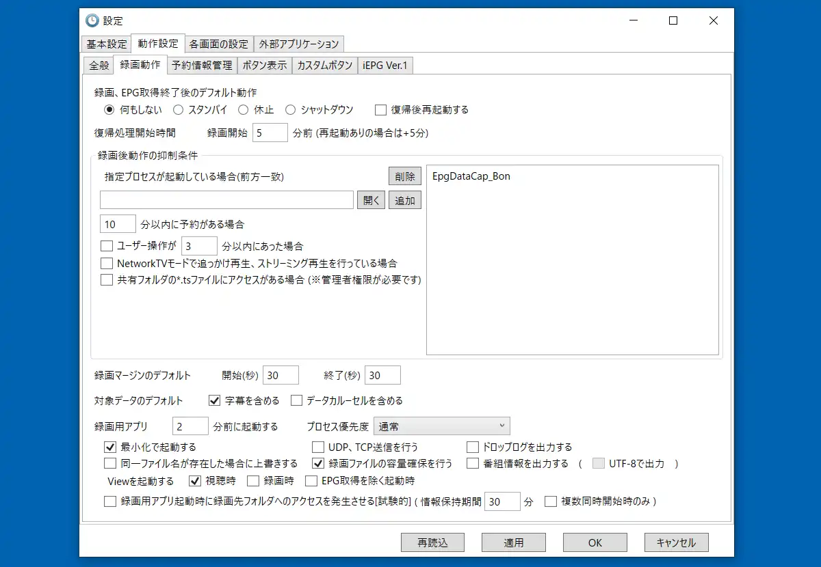
Task: Click the 情報保持期間 minutes field
Action: [503, 501]
